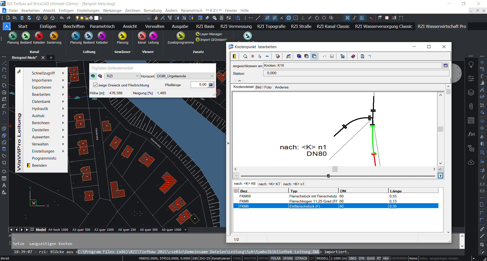Toggle 'zeige Dreieck und Fließrichtung' checkbox
The height and width of the screenshot is (261, 487).
pyautogui.click(x=95, y=85)
